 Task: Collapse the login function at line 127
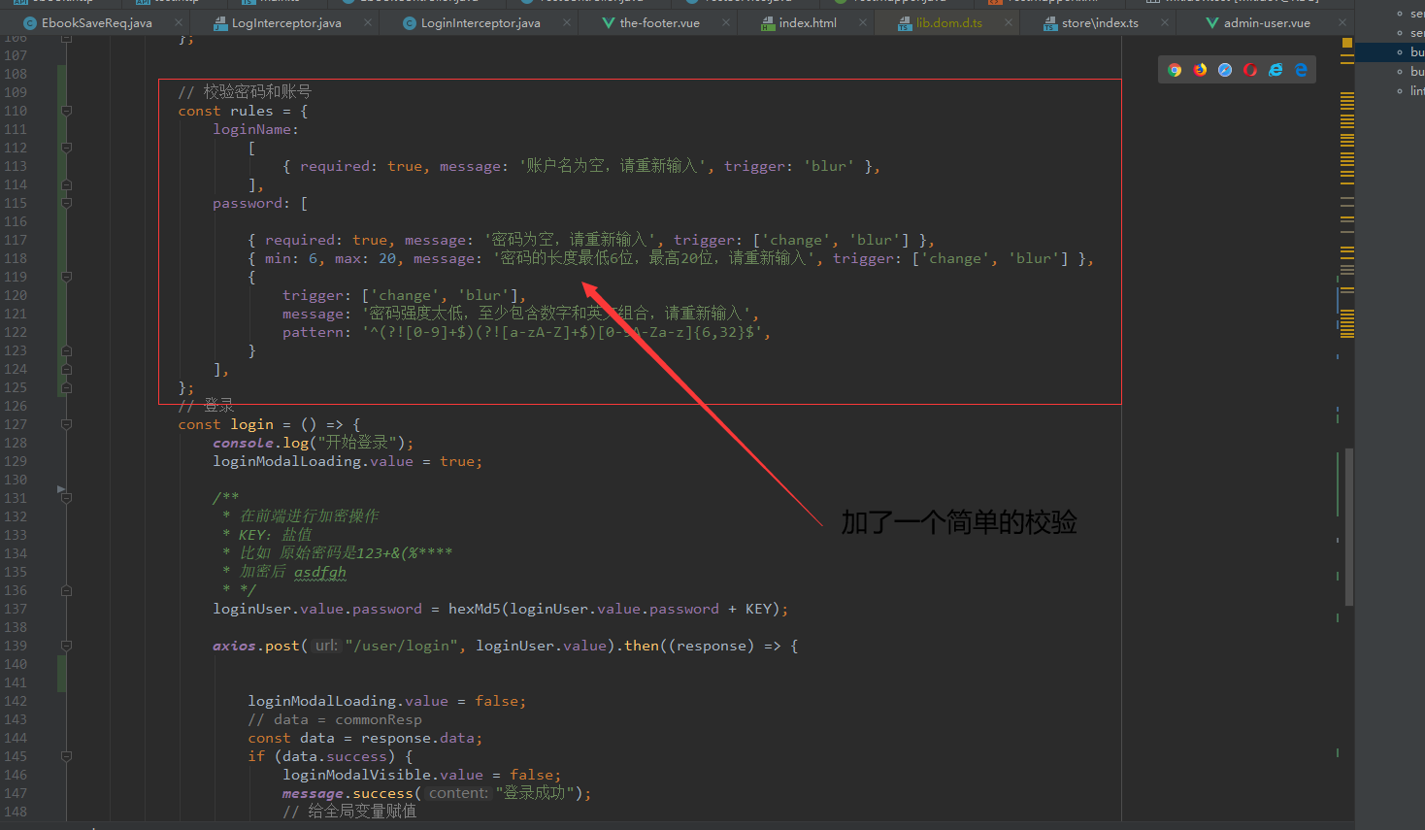67,424
